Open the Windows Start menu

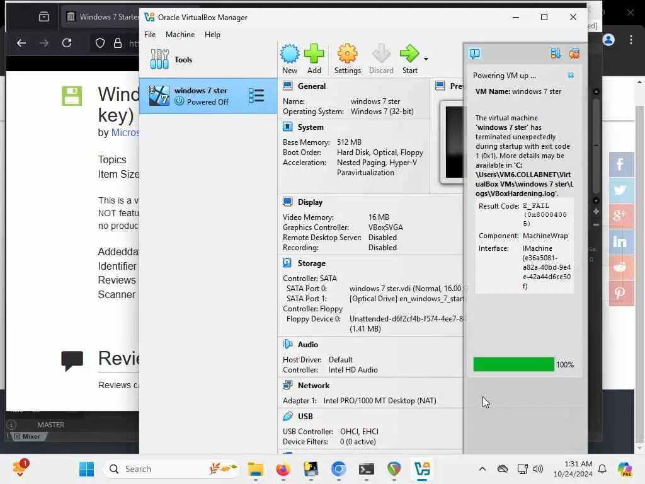(x=86, y=469)
